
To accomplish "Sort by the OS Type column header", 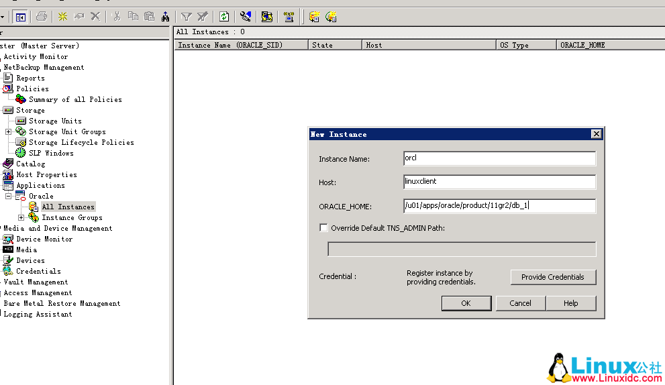I will tap(526, 45).
